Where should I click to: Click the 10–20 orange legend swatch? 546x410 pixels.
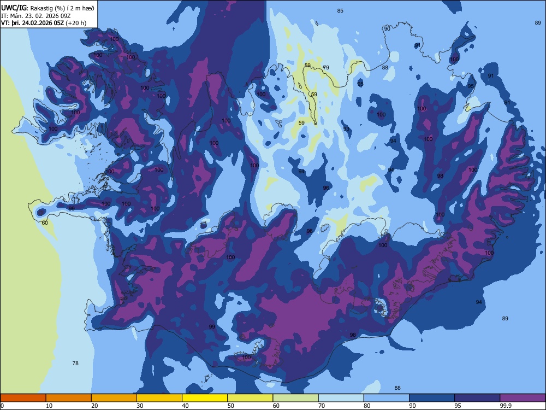point(69,398)
